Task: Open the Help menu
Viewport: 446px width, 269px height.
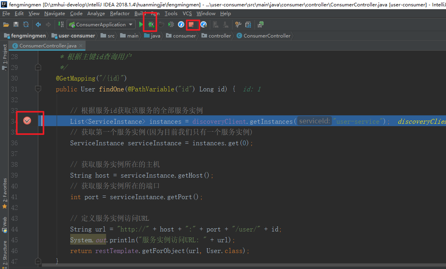Action: [x=225, y=14]
